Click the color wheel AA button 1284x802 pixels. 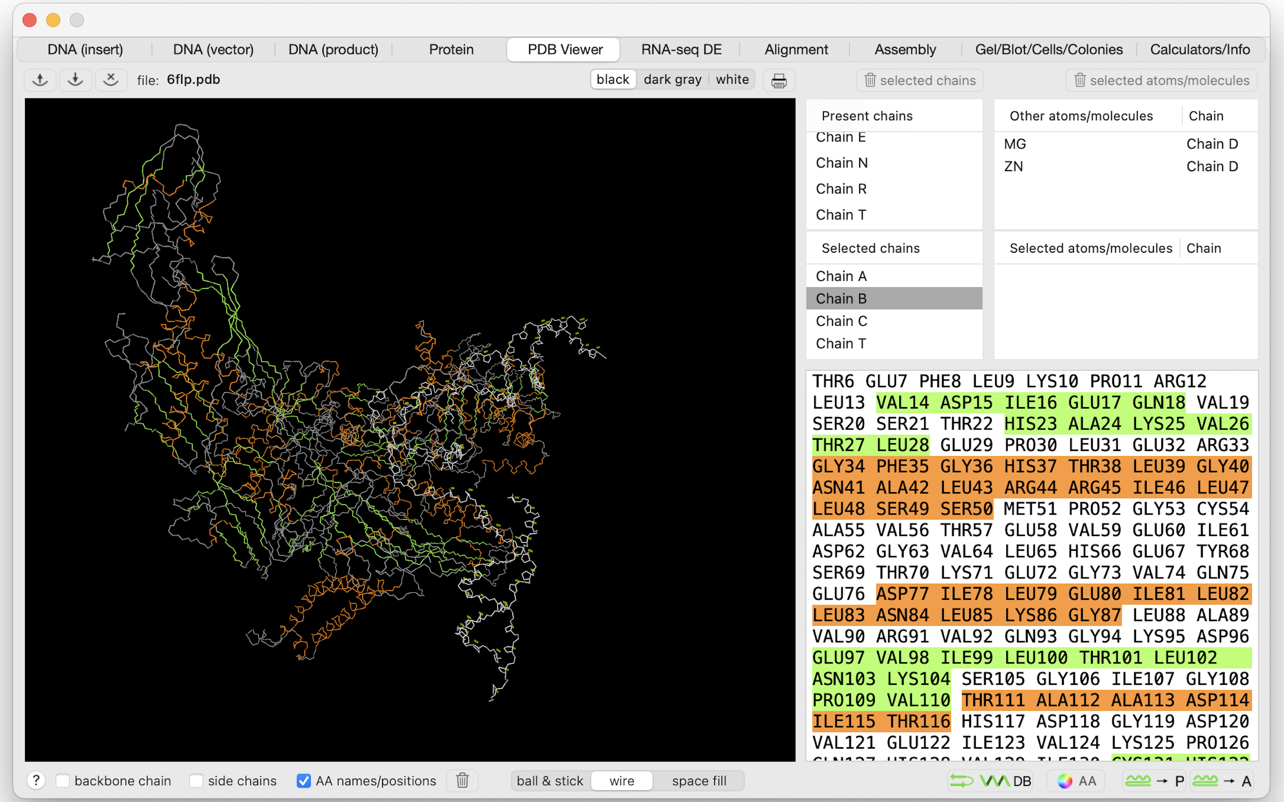(1076, 781)
